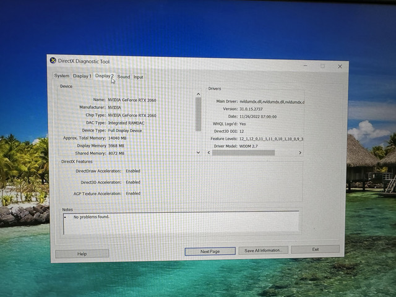Select the Display 2 tab
The image size is (396, 297).
[x=105, y=75]
